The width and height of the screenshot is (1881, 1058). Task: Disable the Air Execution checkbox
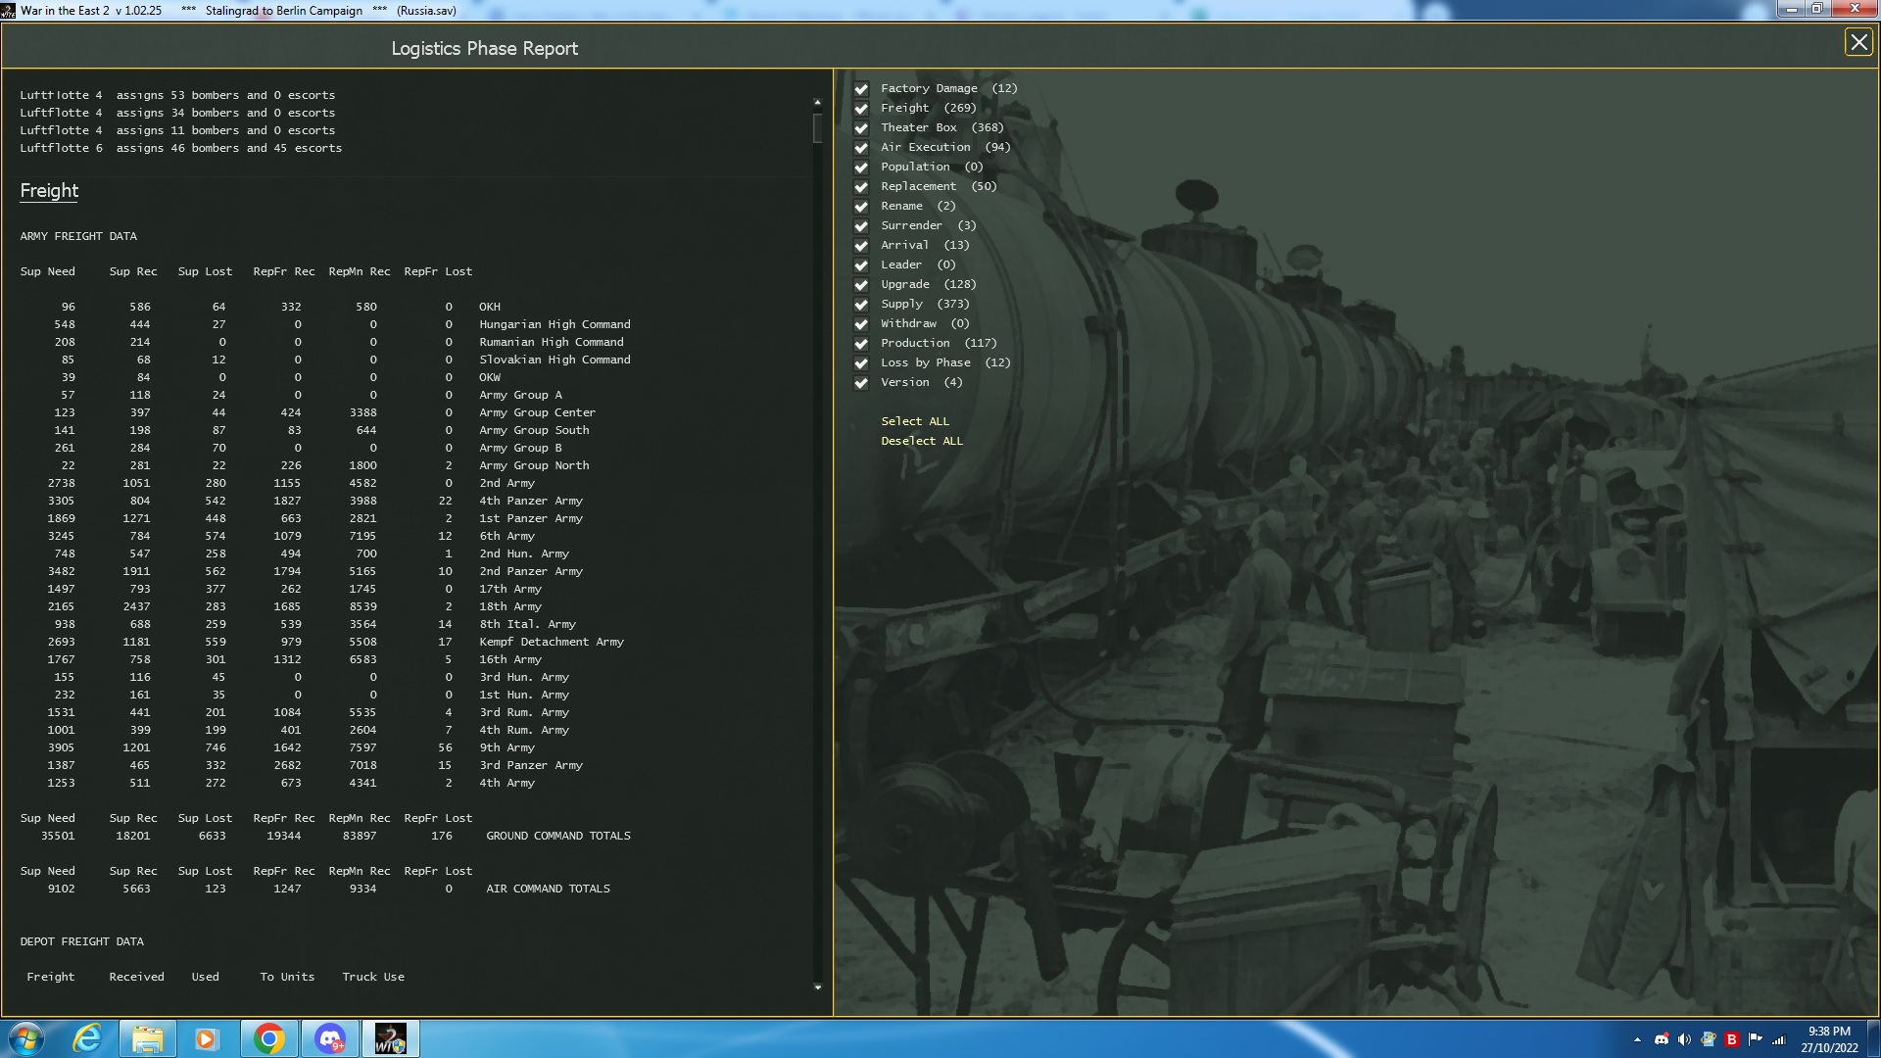tap(861, 148)
